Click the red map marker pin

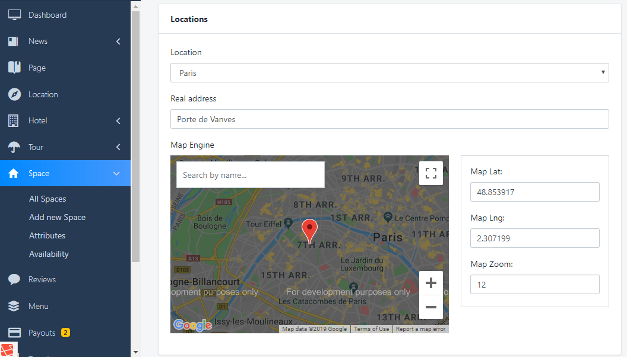coord(309,230)
